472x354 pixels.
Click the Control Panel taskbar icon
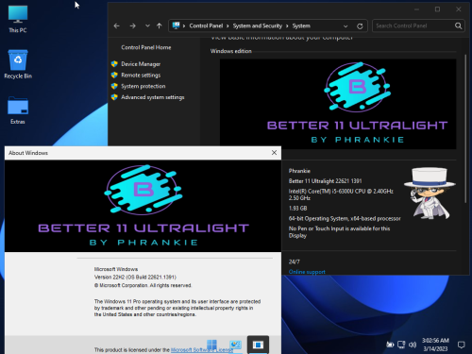[x=235, y=345]
